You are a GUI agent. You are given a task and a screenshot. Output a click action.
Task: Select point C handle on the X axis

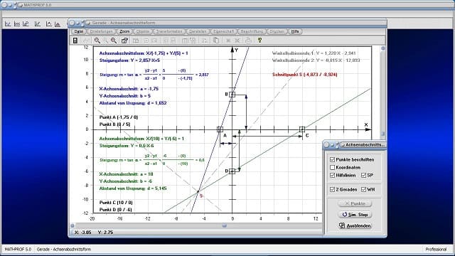click(x=302, y=129)
